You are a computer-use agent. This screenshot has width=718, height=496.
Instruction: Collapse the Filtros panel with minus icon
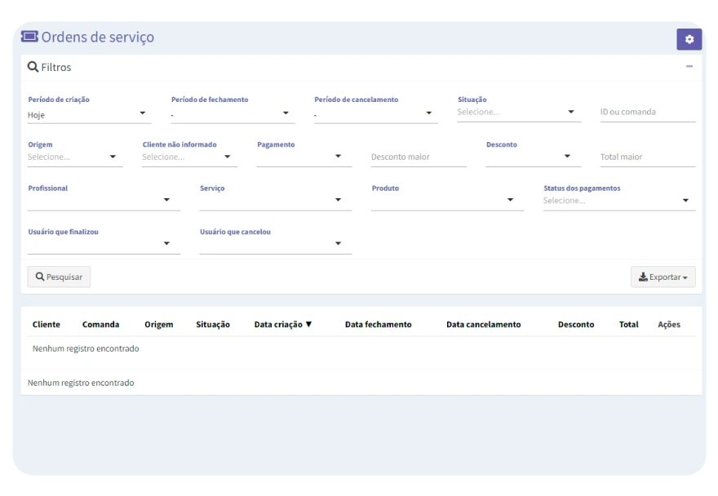coord(689,67)
